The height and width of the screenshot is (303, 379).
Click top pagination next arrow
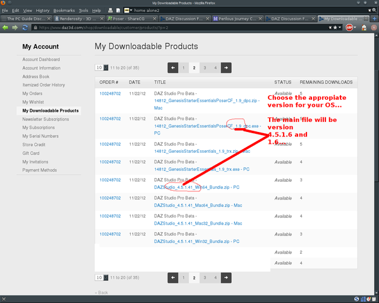coord(226,68)
